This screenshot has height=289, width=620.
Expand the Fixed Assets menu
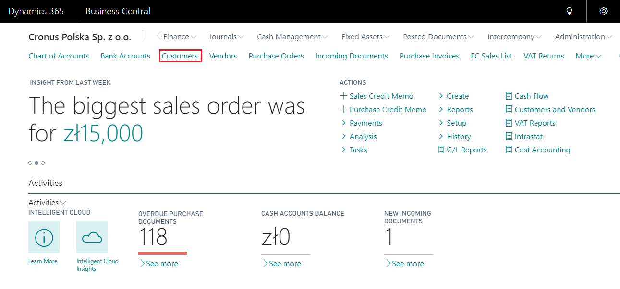click(x=365, y=36)
